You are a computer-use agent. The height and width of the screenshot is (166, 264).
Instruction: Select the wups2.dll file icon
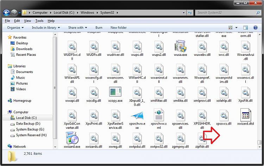pyautogui.click(x=159, y=46)
